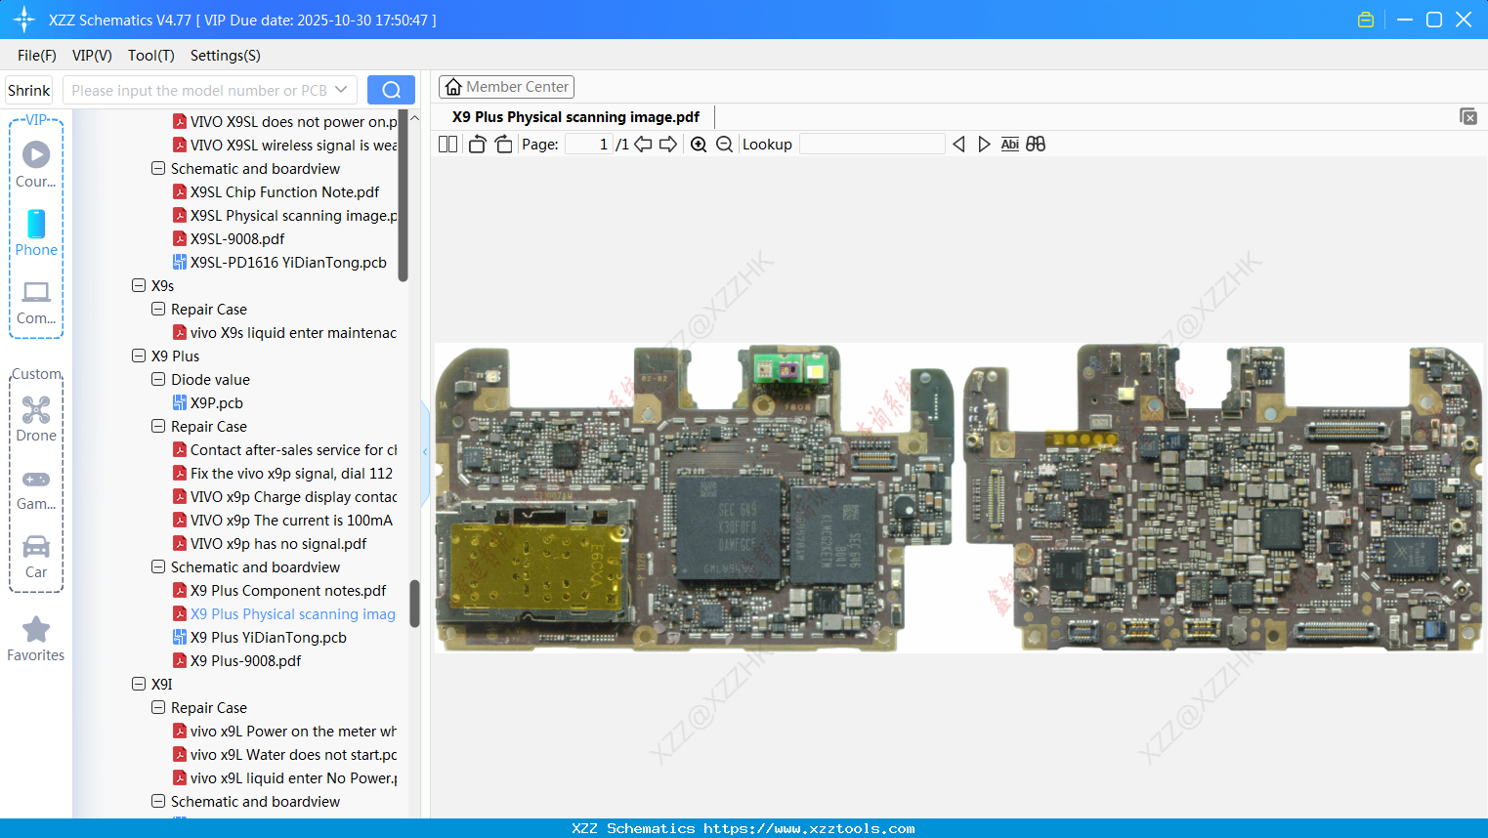Screen dimensions: 1488x838
Task: Click the Lookup text field
Action: point(872,145)
